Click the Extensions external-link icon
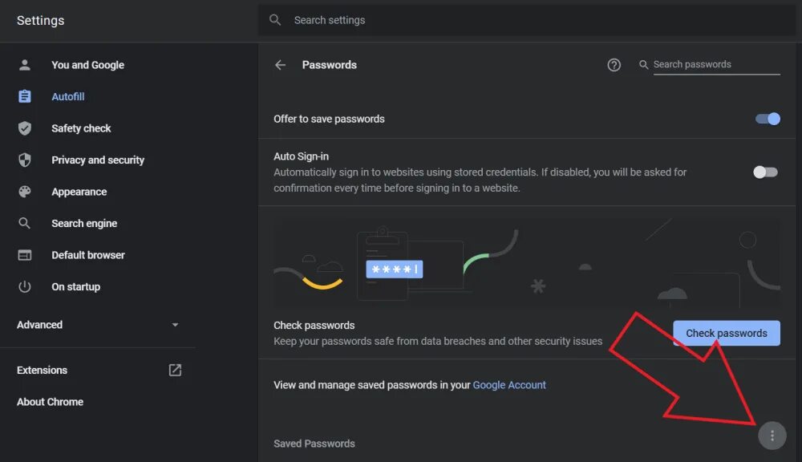 click(x=175, y=370)
